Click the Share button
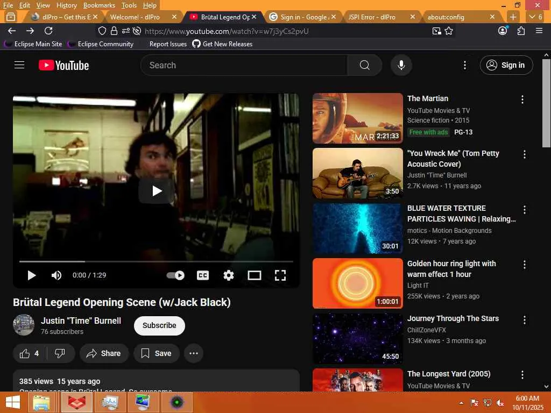 tap(104, 353)
